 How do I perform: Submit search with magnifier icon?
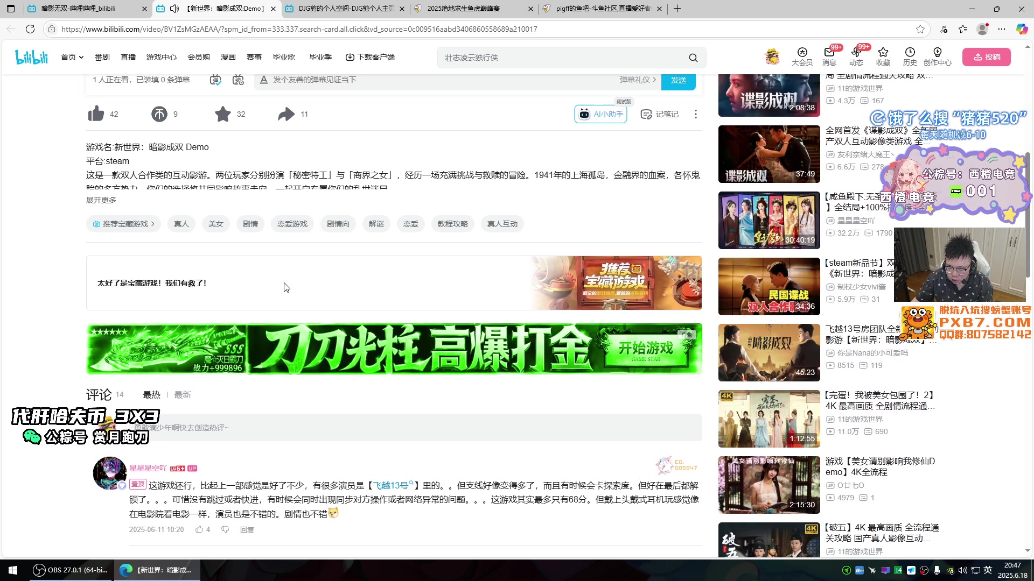tap(693, 58)
